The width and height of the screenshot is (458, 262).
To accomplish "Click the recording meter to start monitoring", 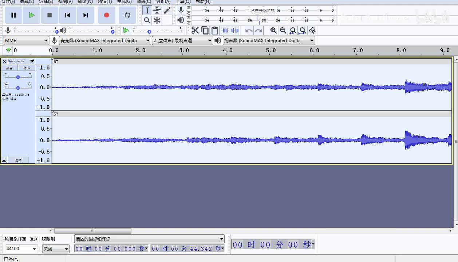I will [x=263, y=10].
